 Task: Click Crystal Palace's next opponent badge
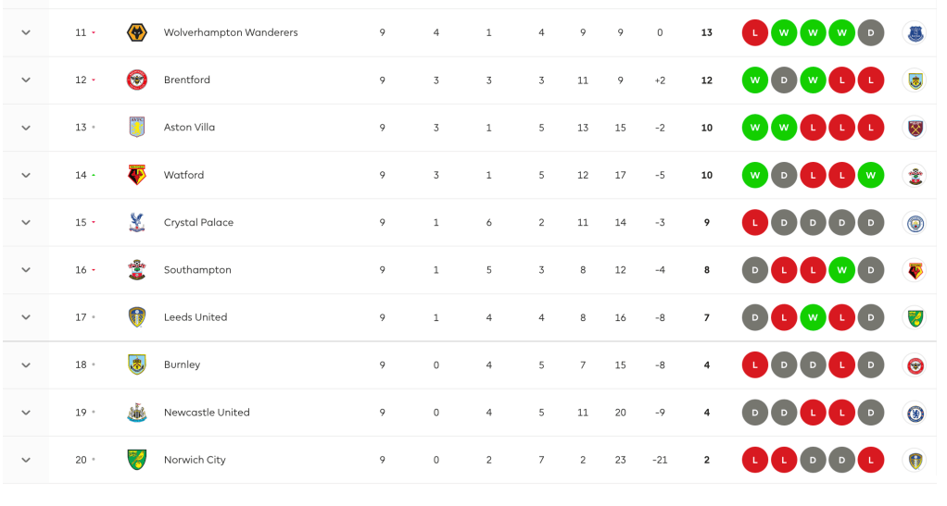(x=915, y=223)
